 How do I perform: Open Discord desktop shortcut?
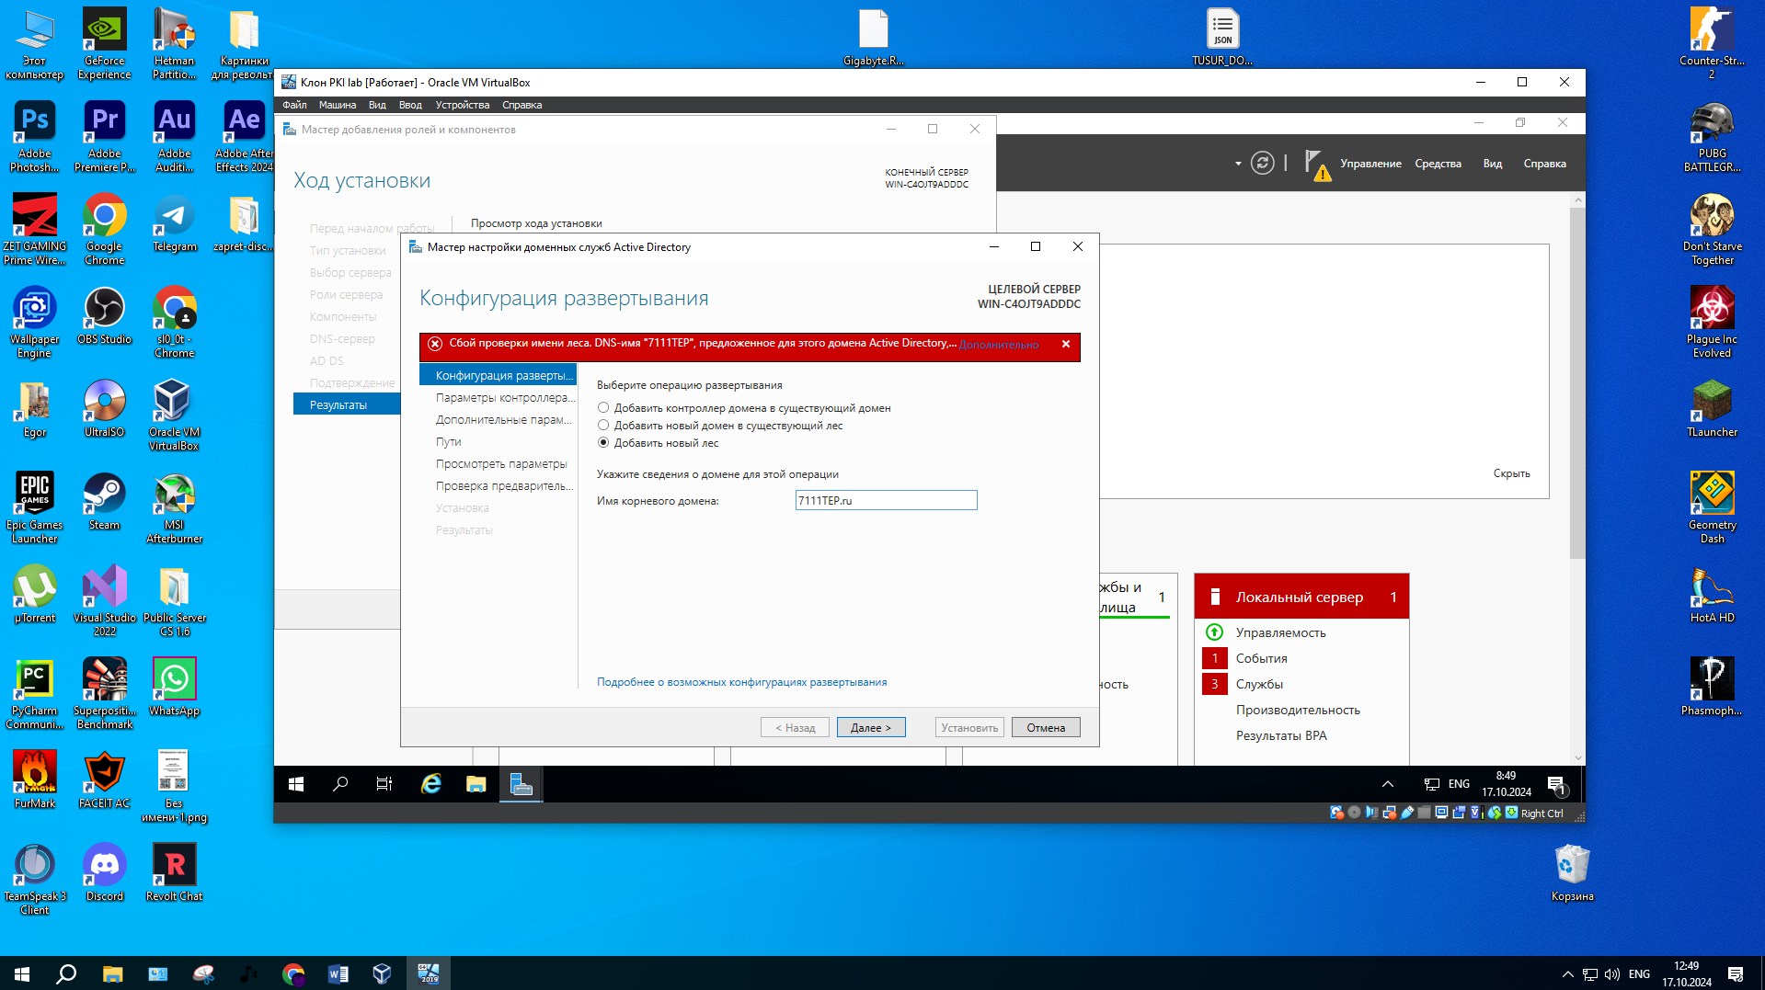[104, 872]
